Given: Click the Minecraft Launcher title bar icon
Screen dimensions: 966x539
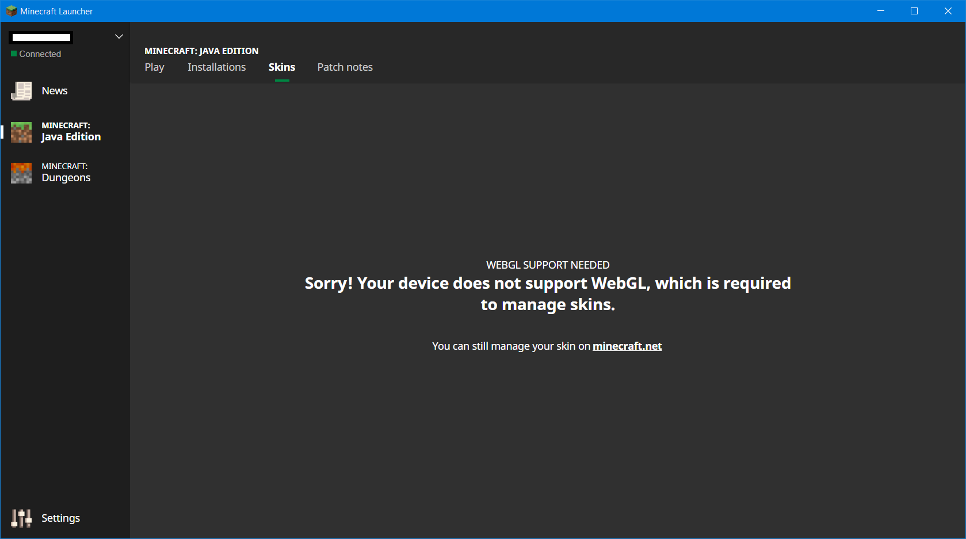Looking at the screenshot, I should 12,11.
